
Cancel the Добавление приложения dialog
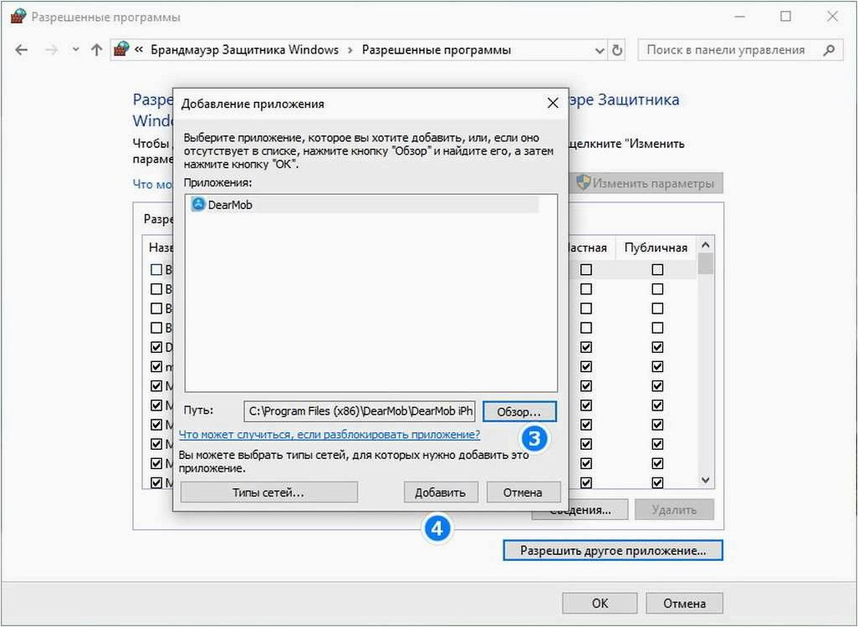[x=523, y=492]
